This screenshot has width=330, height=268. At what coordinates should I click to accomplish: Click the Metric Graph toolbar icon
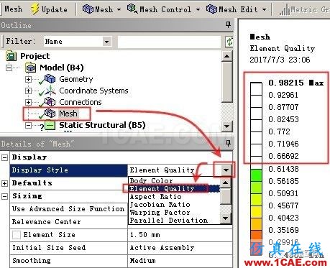pos(285,10)
